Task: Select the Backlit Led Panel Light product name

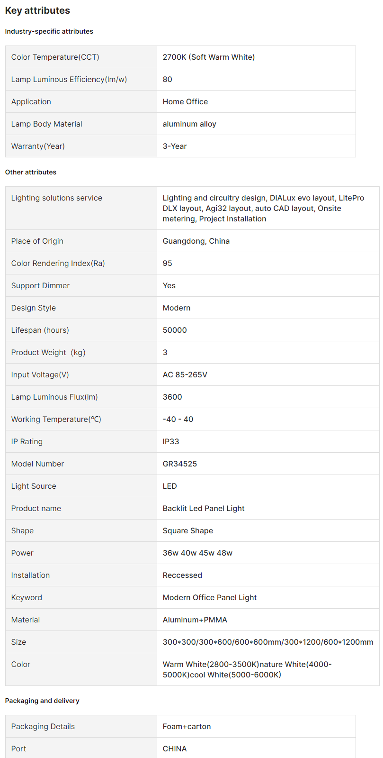Action: click(204, 508)
